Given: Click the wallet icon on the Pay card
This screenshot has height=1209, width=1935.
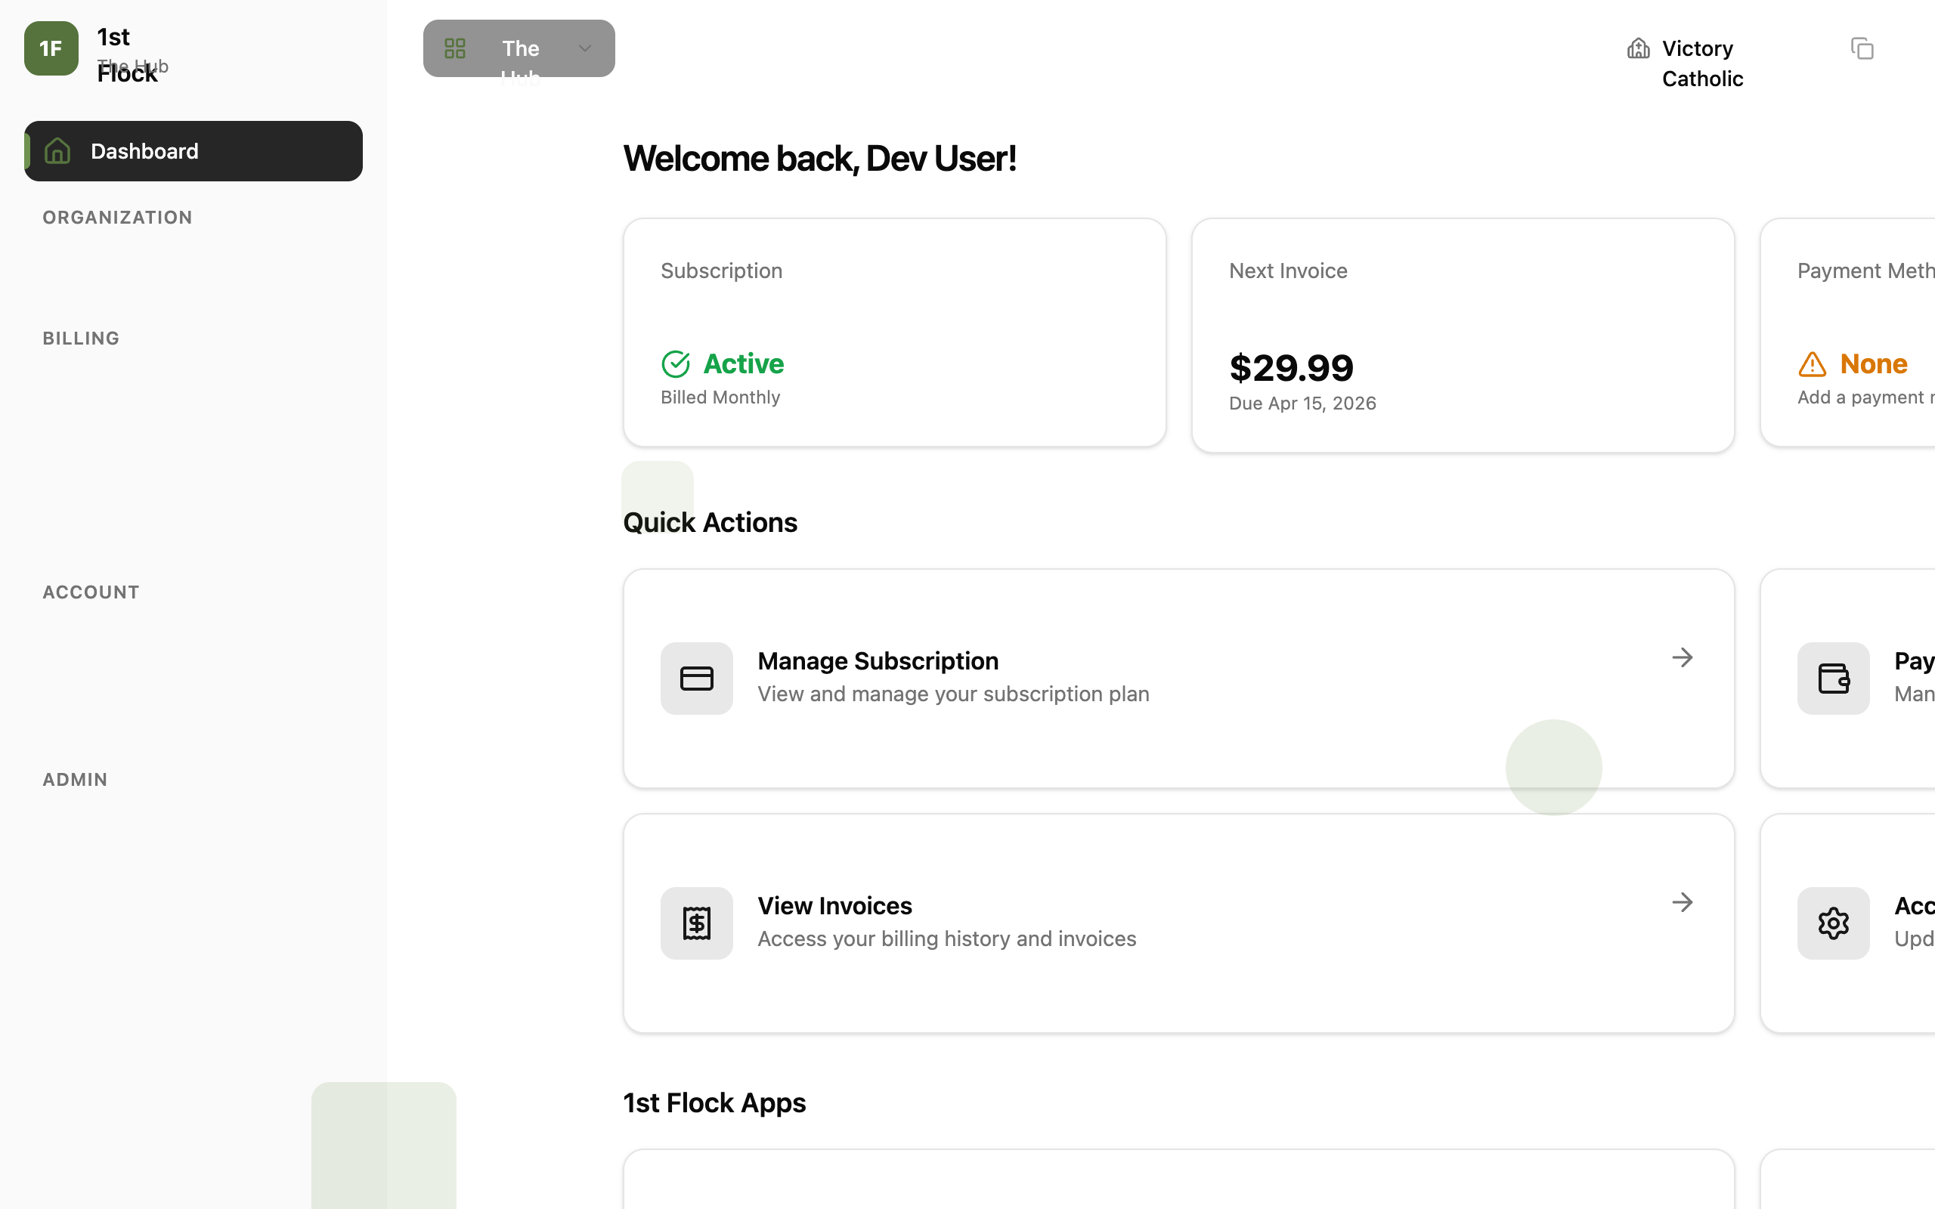Looking at the screenshot, I should 1834,679.
